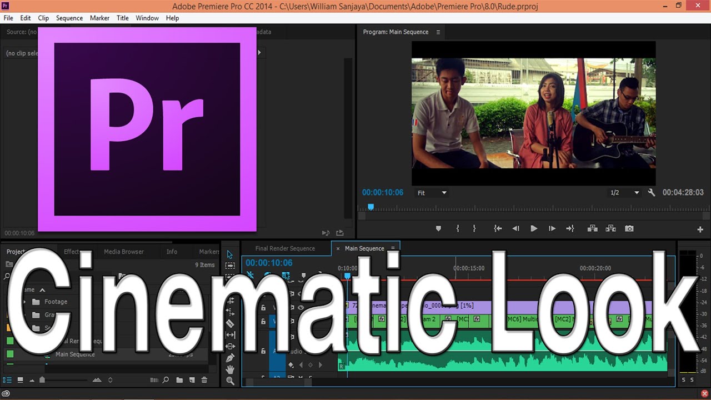This screenshot has height=400, width=711.
Task: Click Add Marker in Program monitor
Action: tap(438, 228)
